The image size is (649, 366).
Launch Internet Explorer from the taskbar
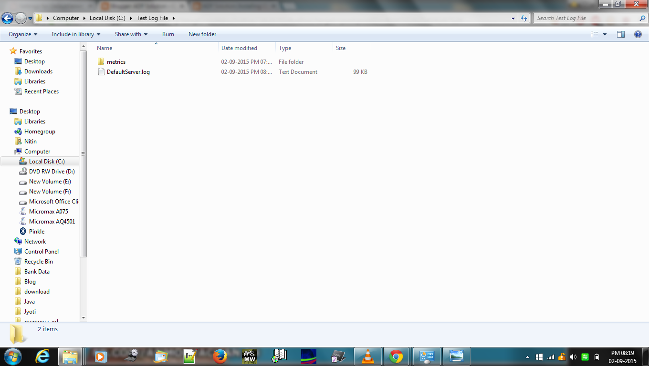pos(42,356)
